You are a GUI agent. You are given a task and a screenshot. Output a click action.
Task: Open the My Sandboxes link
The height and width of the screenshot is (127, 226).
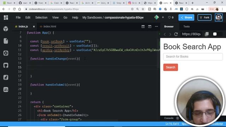coord(92,17)
